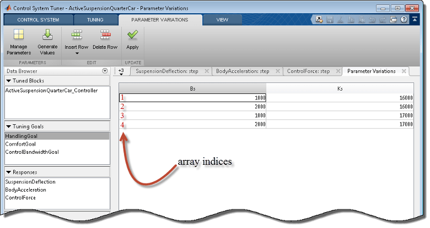Click the Delete Row icon

coord(105,35)
